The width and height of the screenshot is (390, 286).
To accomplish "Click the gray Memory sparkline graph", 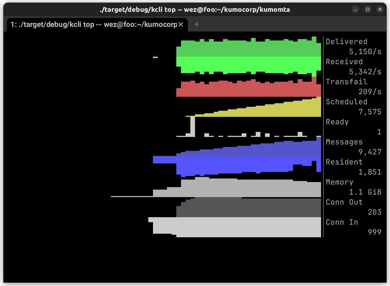I will tap(216, 187).
